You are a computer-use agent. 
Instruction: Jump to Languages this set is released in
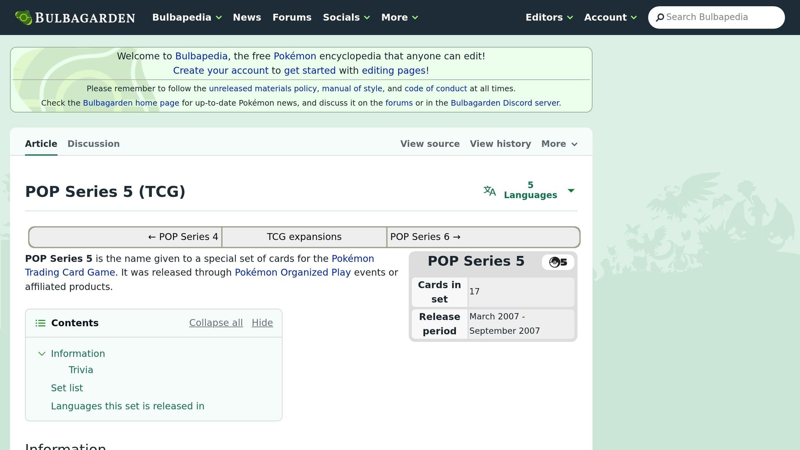click(x=128, y=406)
